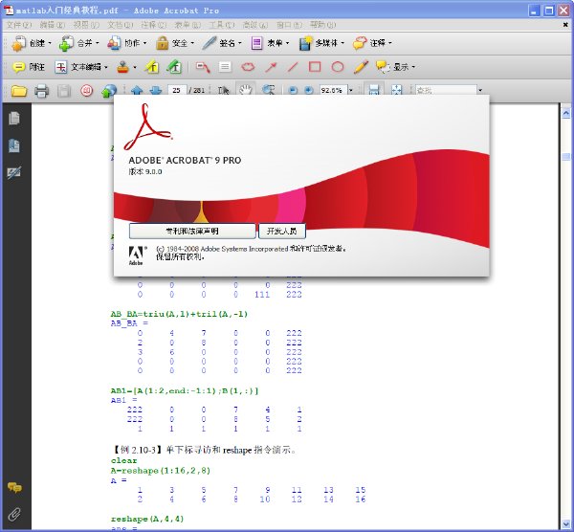Image resolution: width=574 pixels, height=532 pixels.
Task: Select the 附注 sticky note tool
Action: tap(29, 67)
